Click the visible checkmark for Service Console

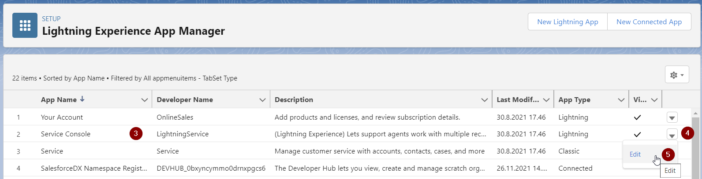coord(637,134)
